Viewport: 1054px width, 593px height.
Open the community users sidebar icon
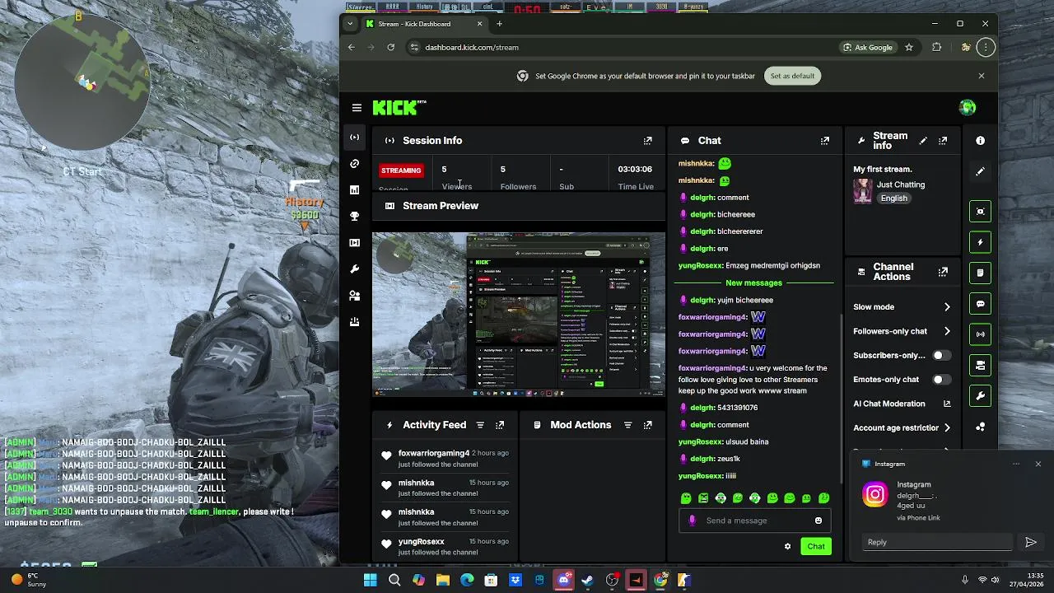pyautogui.click(x=355, y=296)
